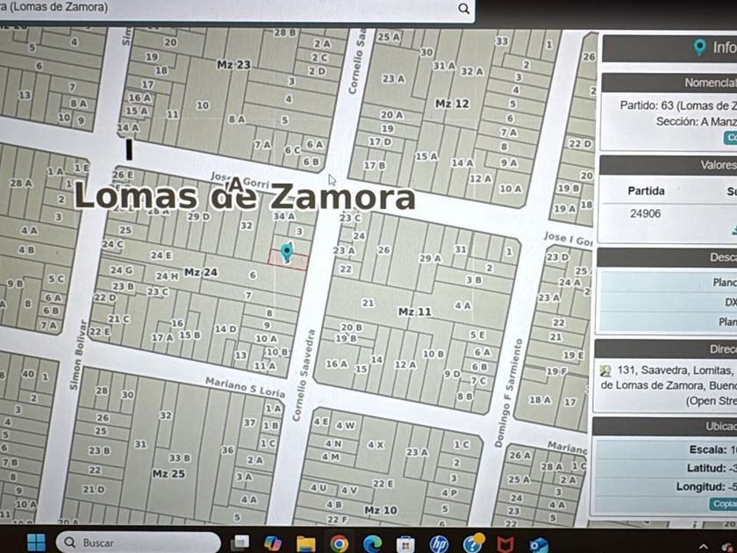The width and height of the screenshot is (737, 553).
Task: Click parcel 4 W in block Mz 10
Action: coord(346,426)
